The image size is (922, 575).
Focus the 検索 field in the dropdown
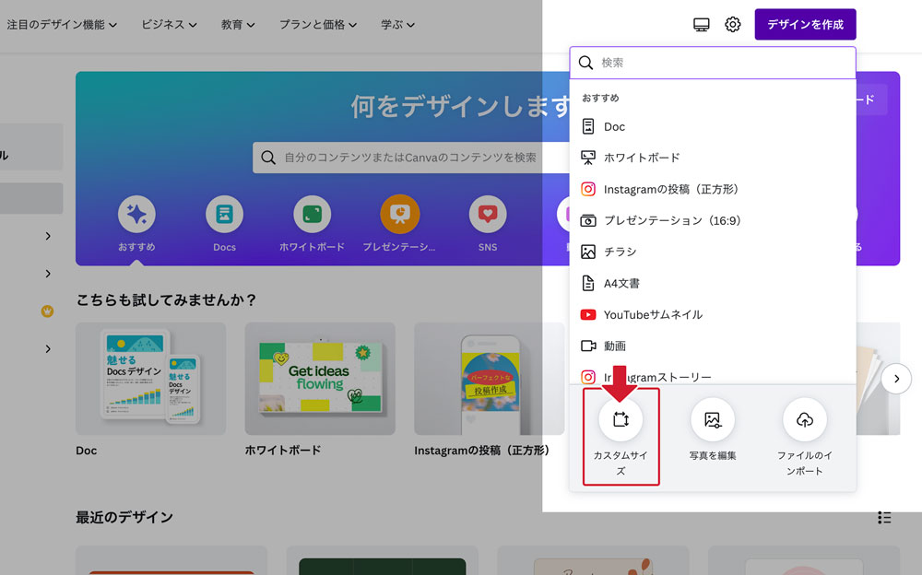[713, 63]
